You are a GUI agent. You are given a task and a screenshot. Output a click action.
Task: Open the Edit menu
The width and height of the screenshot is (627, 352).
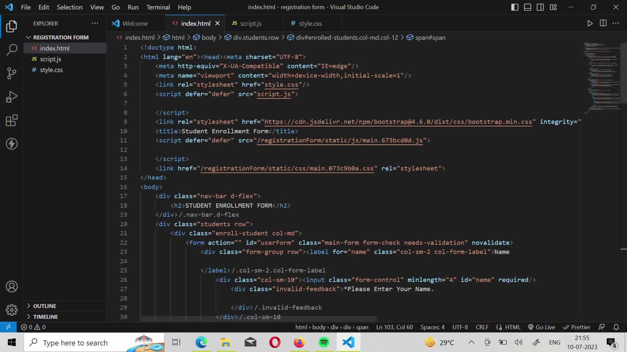(44, 7)
